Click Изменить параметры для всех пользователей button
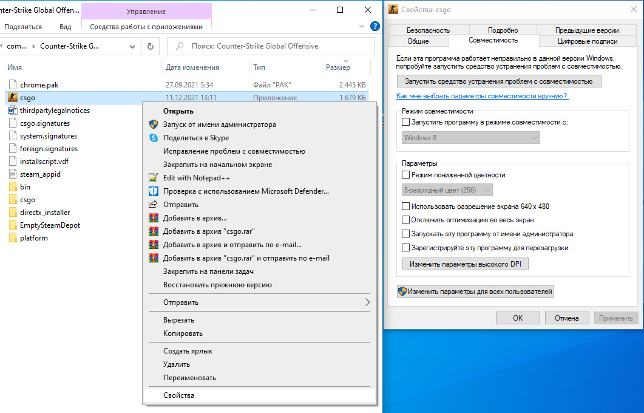Viewport: 644px width, 413px height. (475, 292)
